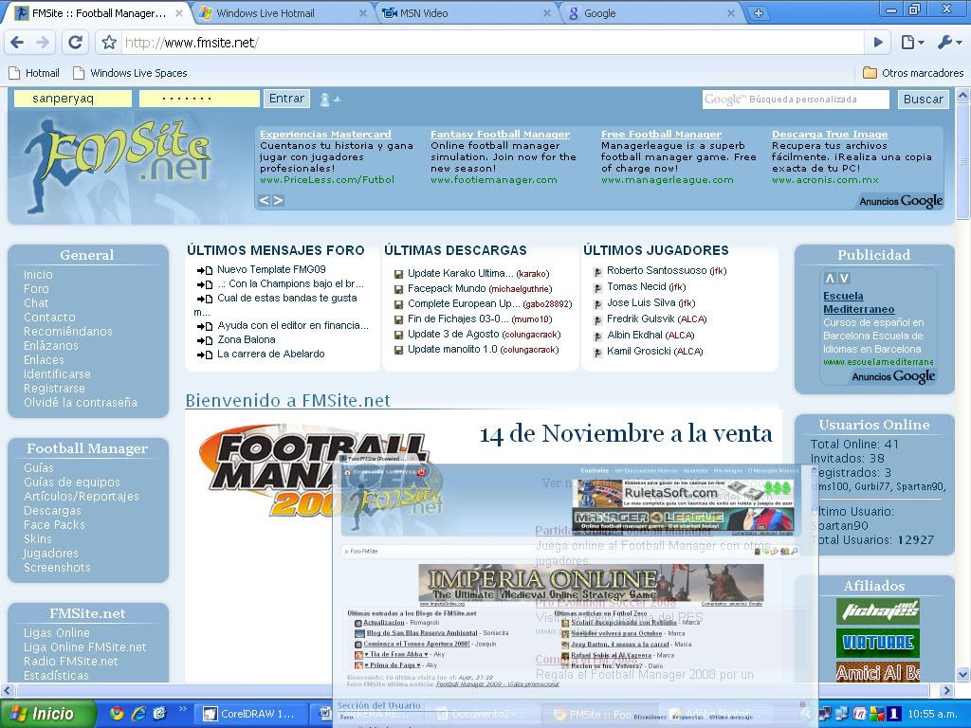Launch Internet Explorer from the quick launch bar
This screenshot has width=971, height=728.
coord(138,714)
